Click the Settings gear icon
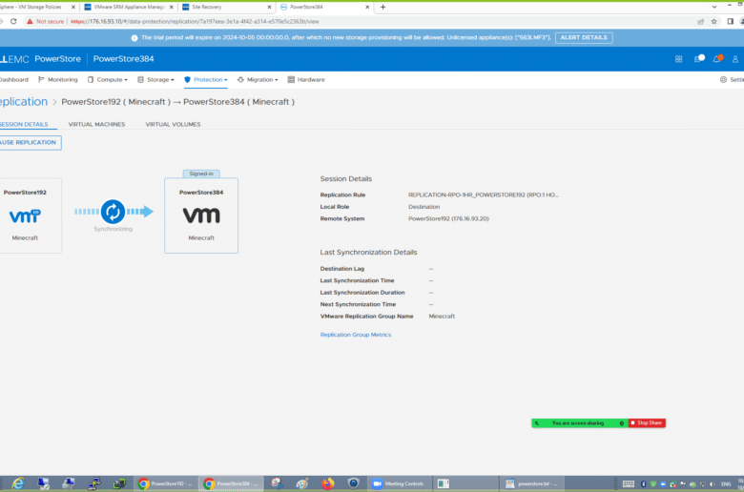Image resolution: width=744 pixels, height=492 pixels. point(723,80)
